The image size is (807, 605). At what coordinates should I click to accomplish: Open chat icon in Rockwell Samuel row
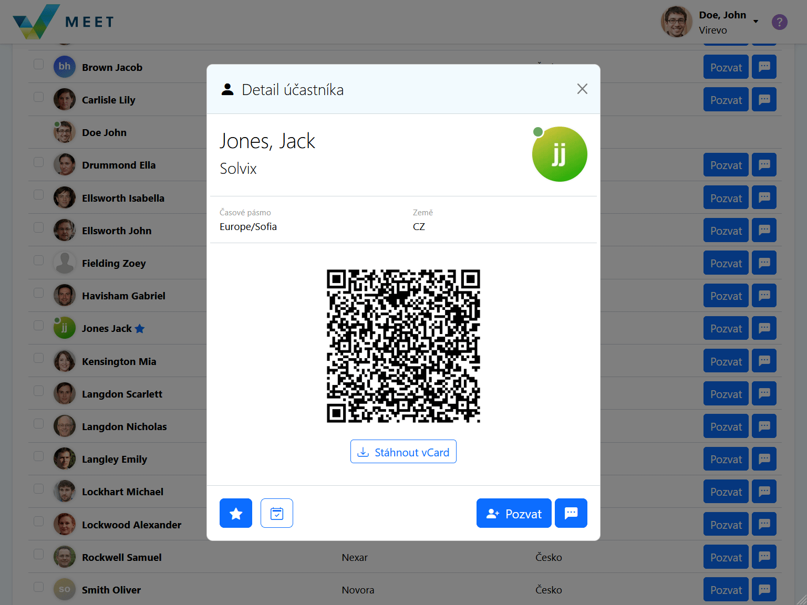click(x=764, y=557)
